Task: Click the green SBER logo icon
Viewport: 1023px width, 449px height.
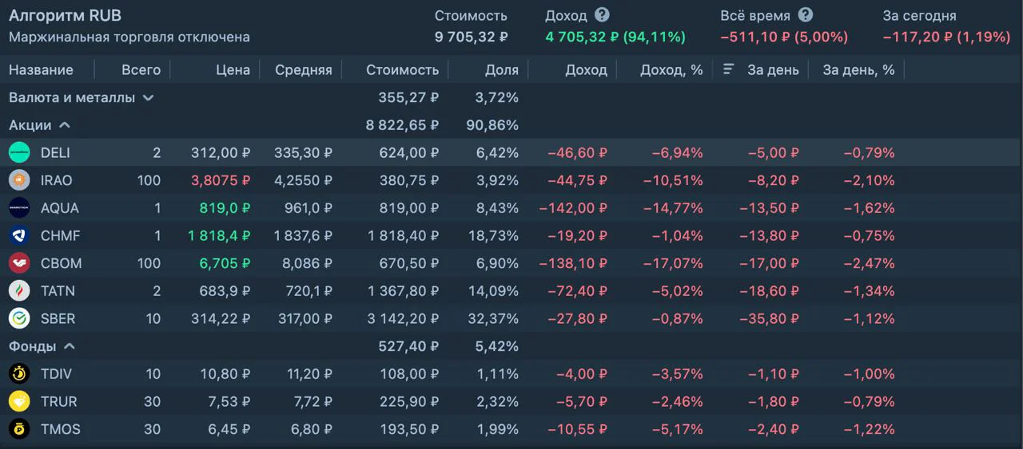Action: [19, 319]
